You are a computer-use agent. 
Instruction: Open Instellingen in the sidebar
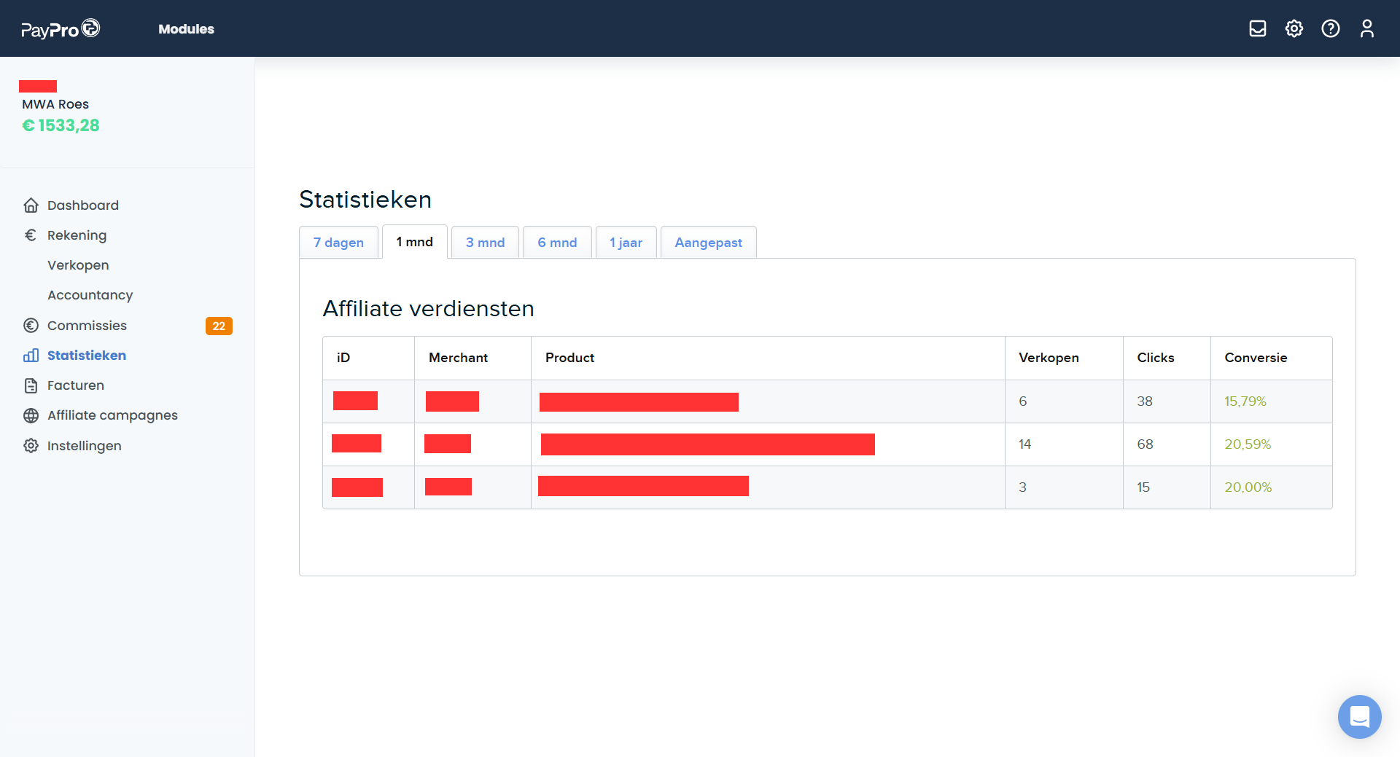[84, 446]
